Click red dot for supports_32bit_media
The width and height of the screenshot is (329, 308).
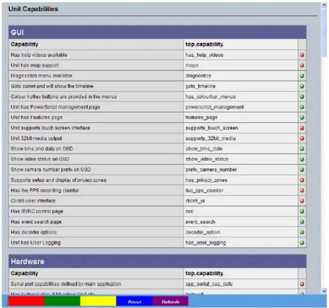tap(302, 138)
